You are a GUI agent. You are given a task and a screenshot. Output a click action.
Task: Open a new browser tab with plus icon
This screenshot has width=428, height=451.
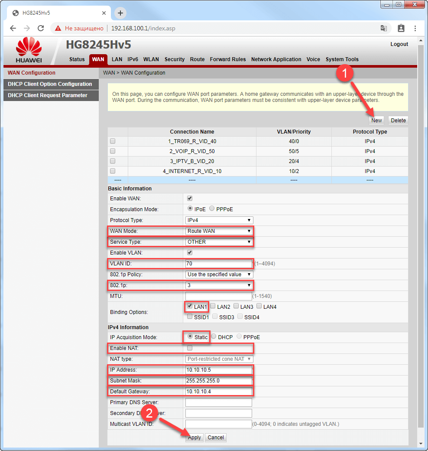click(120, 13)
